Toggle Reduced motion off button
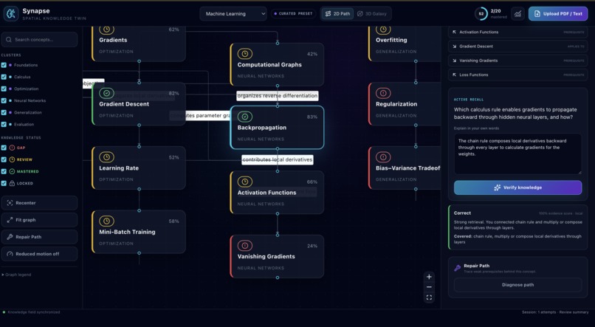This screenshot has width=595, height=327. (39, 254)
